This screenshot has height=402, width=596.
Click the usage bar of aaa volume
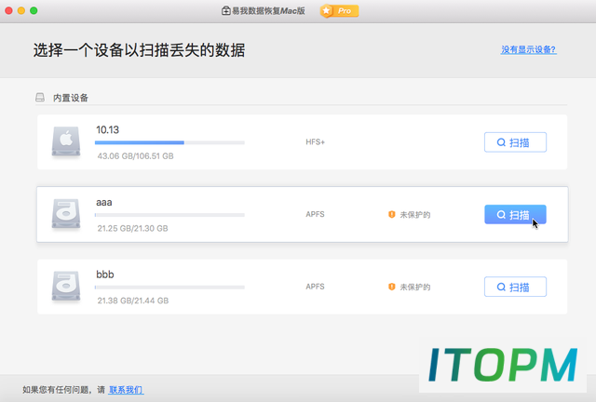169,215
